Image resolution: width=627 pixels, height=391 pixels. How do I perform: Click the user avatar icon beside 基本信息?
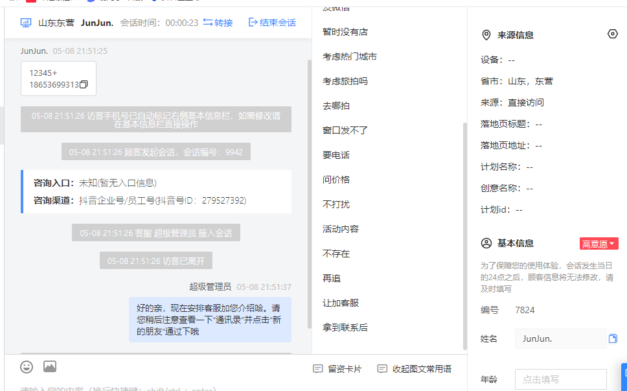point(486,243)
